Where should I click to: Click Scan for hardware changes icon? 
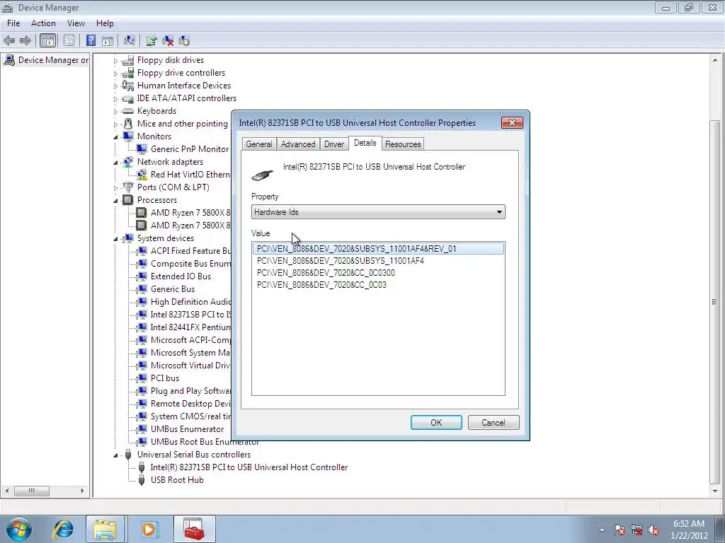point(130,40)
